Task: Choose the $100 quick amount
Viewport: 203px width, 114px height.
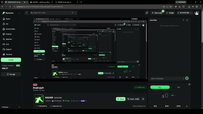Action: click(x=167, y=106)
